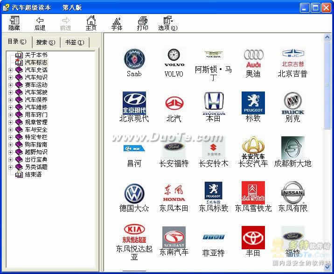Open the 主页 home icon
This screenshot has width=334, height=274.
point(91,23)
